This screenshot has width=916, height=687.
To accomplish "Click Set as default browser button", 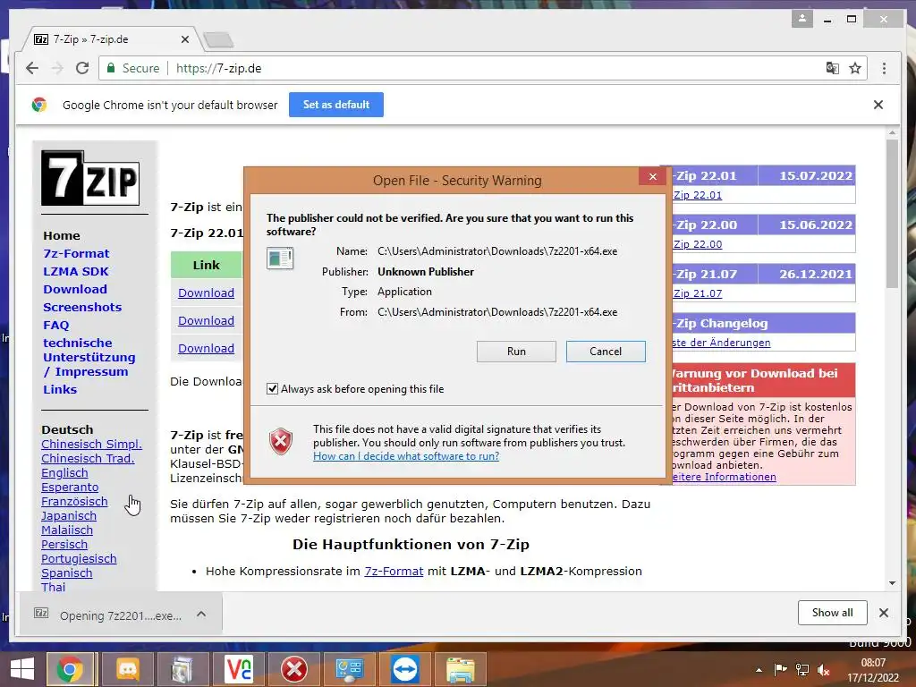I will [336, 105].
